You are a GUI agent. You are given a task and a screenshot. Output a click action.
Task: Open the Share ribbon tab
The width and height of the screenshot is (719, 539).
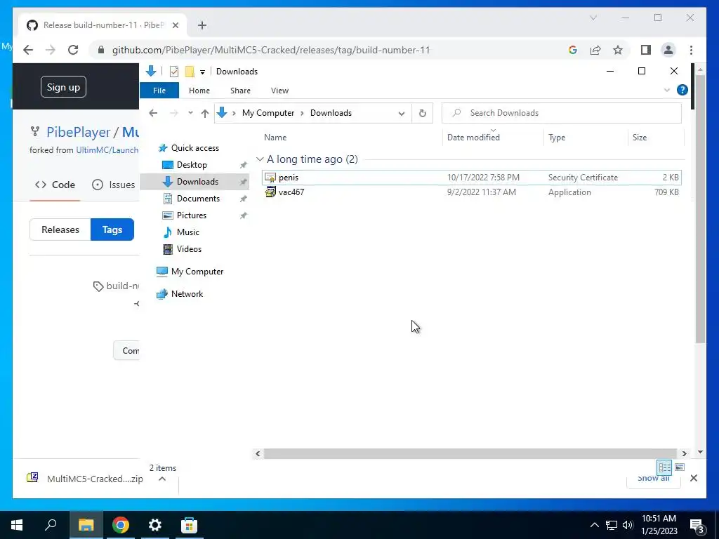(x=240, y=91)
